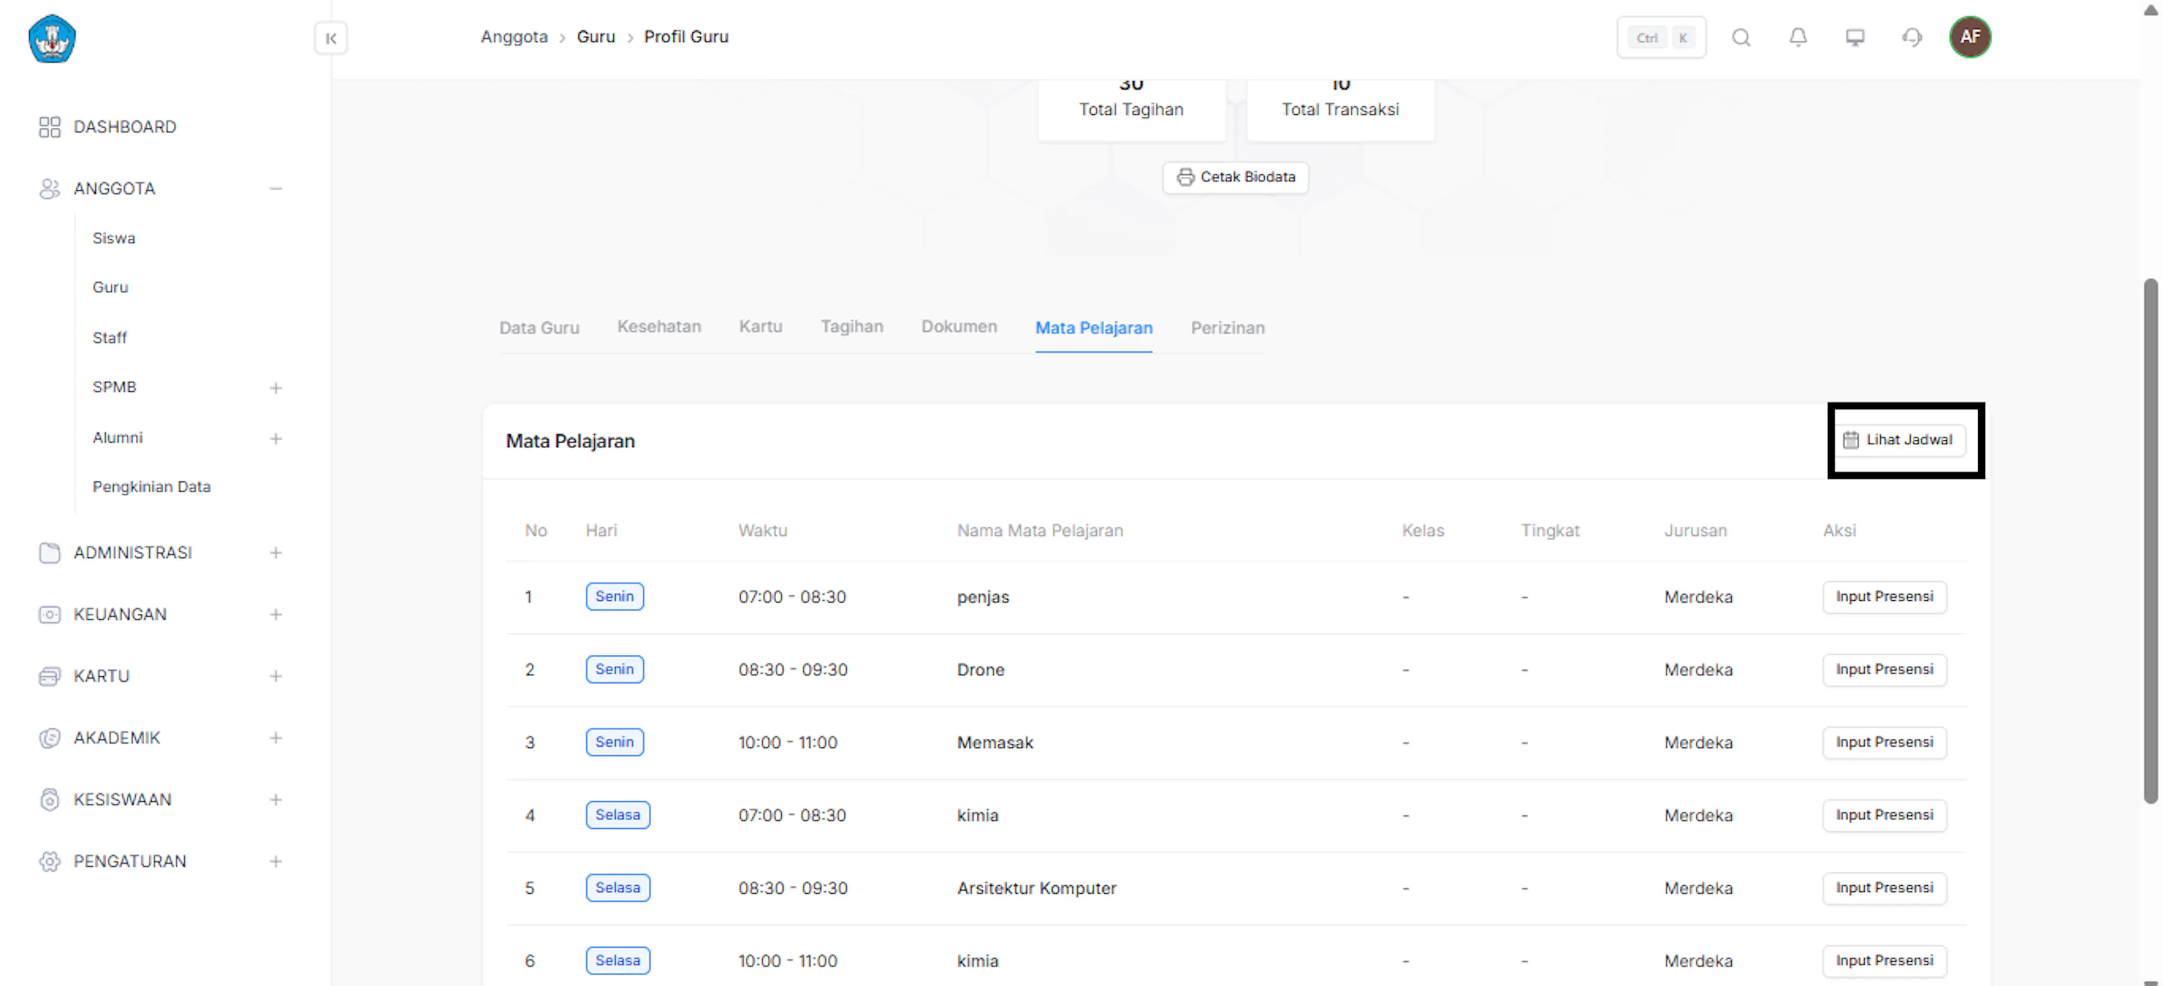Switch to the Perizinan tab
This screenshot has height=986, width=2163.
1227,328
